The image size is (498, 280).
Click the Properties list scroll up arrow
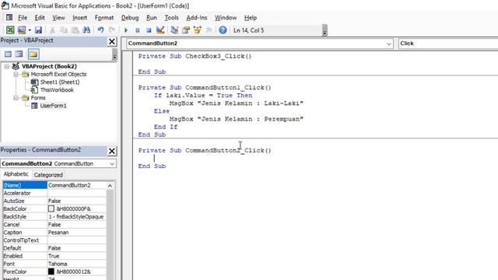[110, 185]
